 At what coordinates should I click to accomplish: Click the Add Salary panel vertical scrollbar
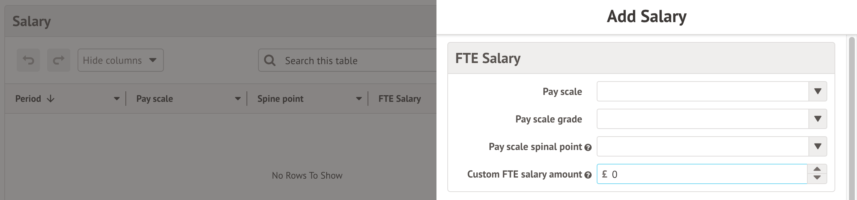pyautogui.click(x=852, y=116)
